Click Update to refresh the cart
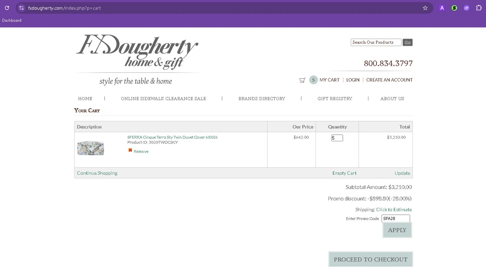Image resolution: width=486 pixels, height=267 pixels. click(x=402, y=173)
